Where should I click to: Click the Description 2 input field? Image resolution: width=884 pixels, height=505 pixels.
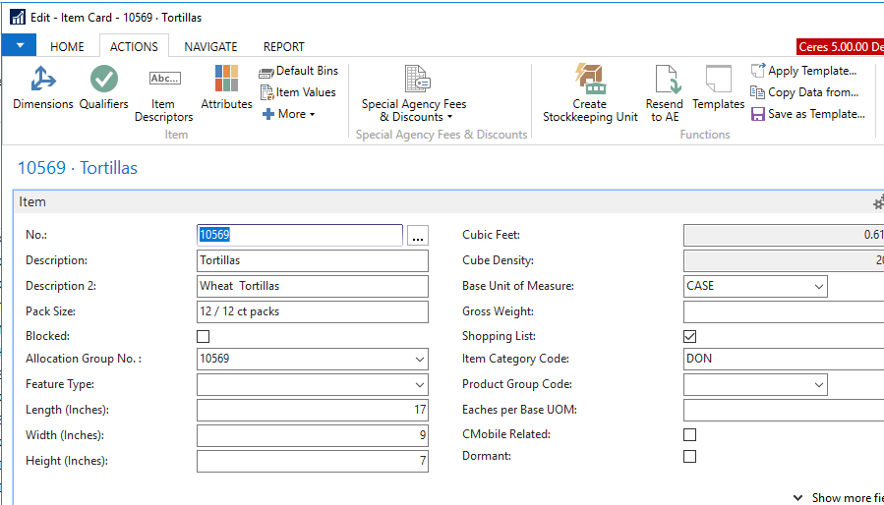313,286
